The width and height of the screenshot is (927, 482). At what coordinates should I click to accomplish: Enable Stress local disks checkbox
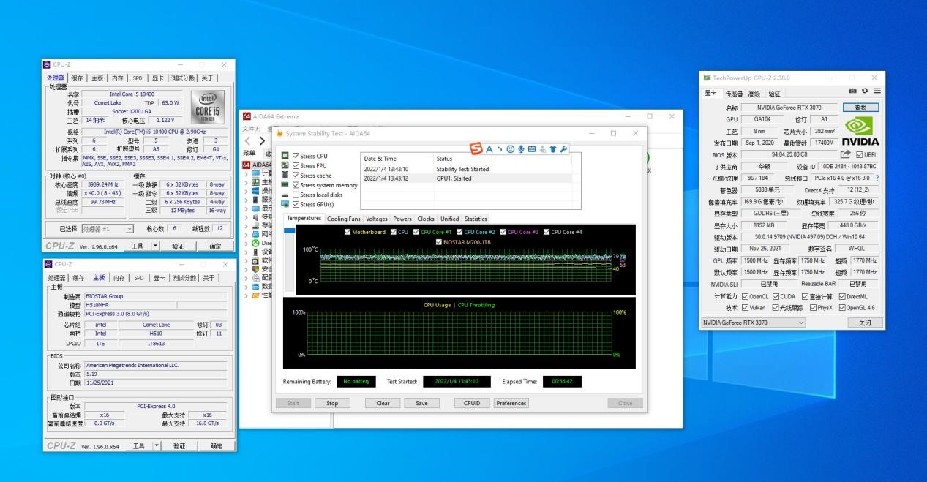pos(296,195)
